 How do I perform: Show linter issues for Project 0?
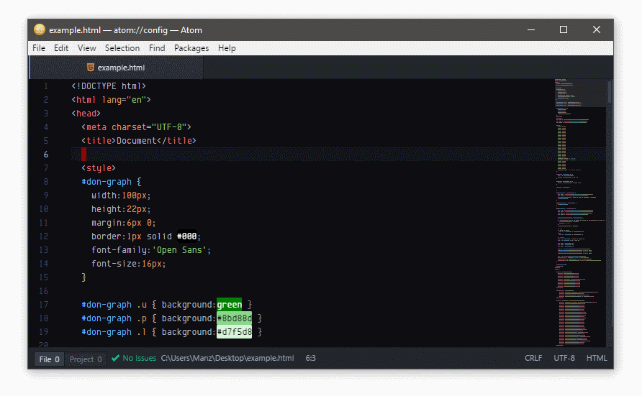[x=86, y=359]
